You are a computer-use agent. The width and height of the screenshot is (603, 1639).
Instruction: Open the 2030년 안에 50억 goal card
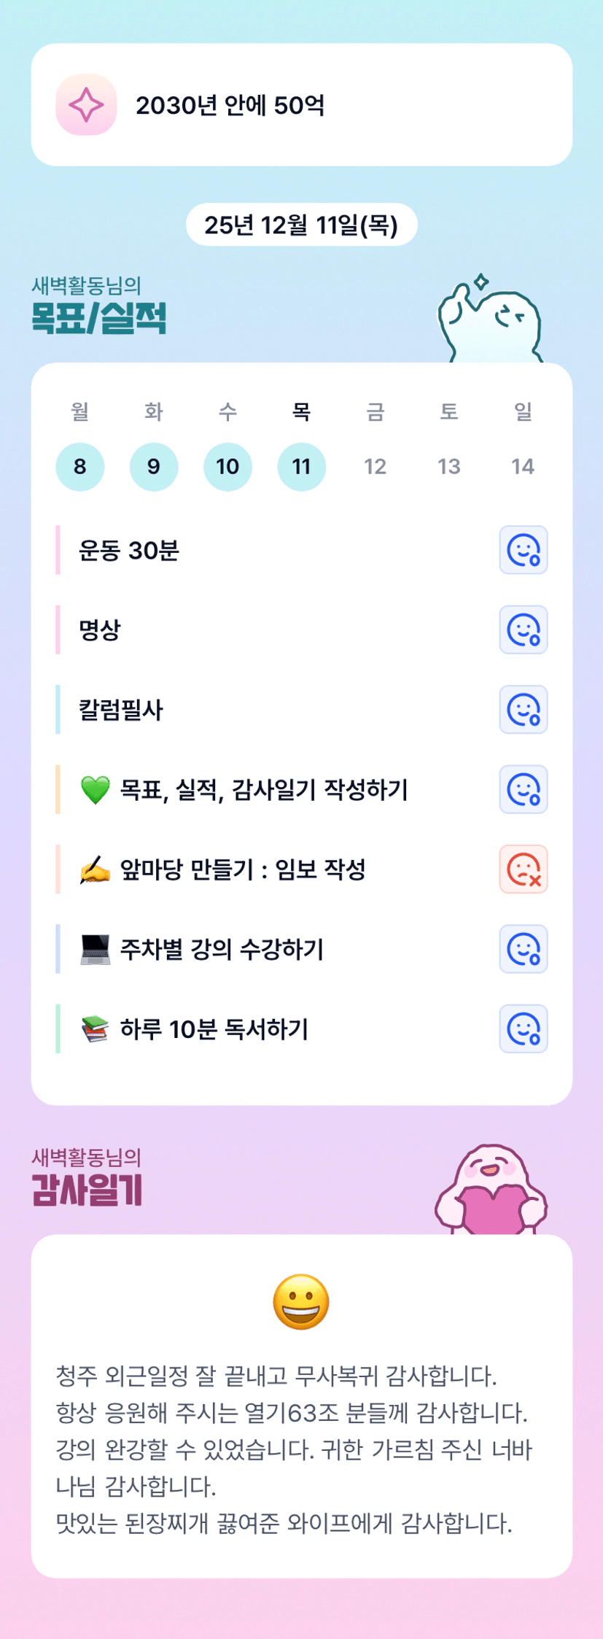301,105
